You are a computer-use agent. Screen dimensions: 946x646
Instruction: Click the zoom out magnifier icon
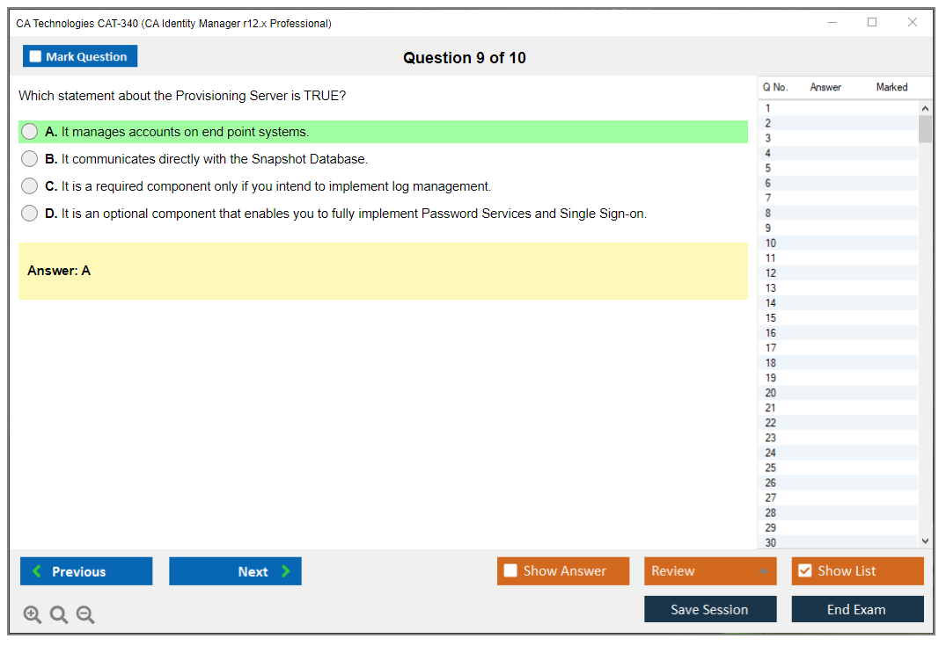(x=85, y=615)
